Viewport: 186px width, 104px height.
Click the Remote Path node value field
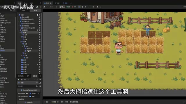(33, 93)
